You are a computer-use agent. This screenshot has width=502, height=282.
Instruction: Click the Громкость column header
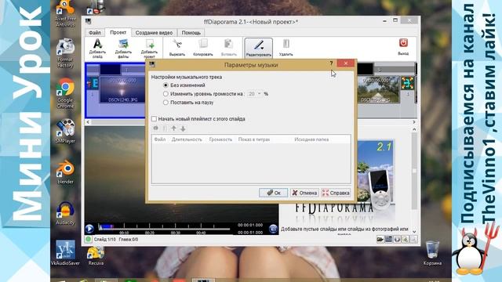pos(220,139)
